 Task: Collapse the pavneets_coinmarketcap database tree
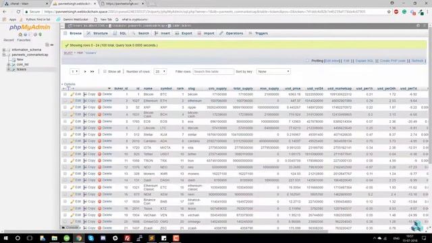click(x=4, y=55)
